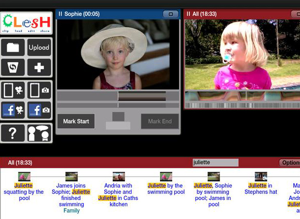Select 'Juliette, Sophie by swimming pool; James in pool'
Viewport: 300px width, 219px height.
point(213,195)
